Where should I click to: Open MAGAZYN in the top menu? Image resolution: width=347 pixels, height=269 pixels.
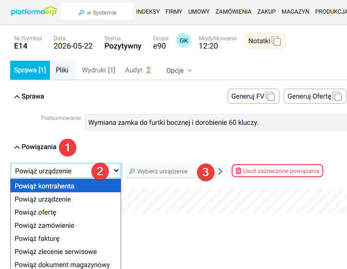click(295, 12)
